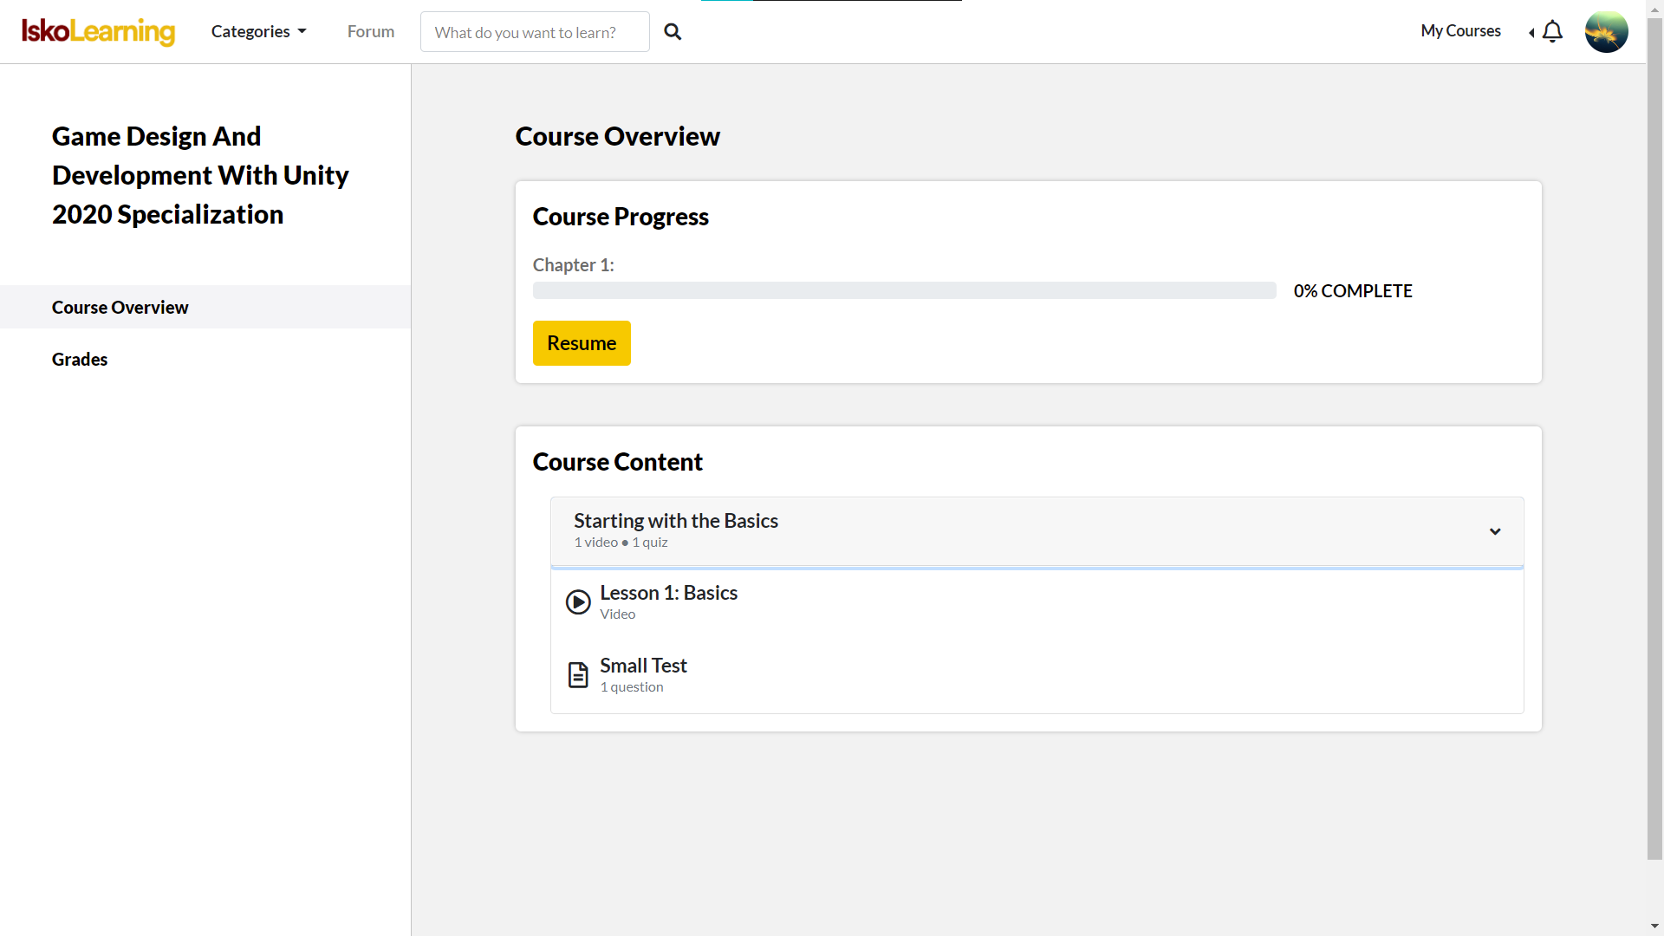The width and height of the screenshot is (1664, 936).
Task: Click the Small Test document icon
Action: [x=578, y=674]
